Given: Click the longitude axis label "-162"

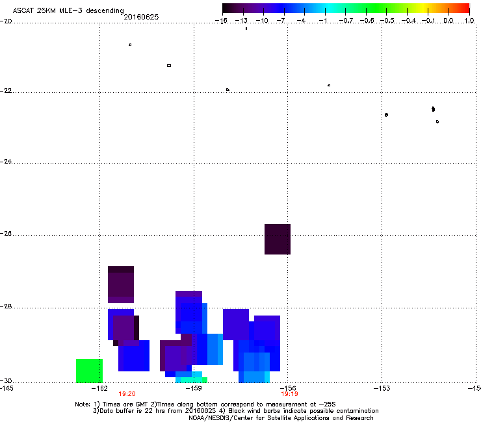Looking at the screenshot, I should pyautogui.click(x=99, y=388).
